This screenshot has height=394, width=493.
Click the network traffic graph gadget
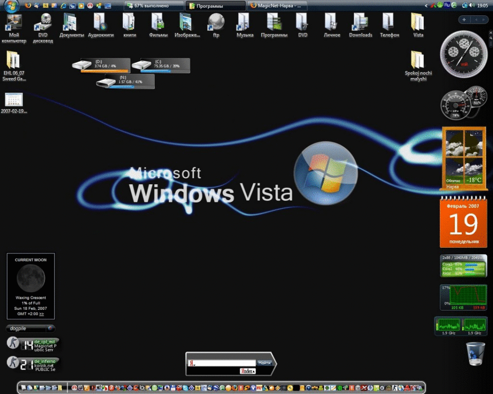pos(463,297)
